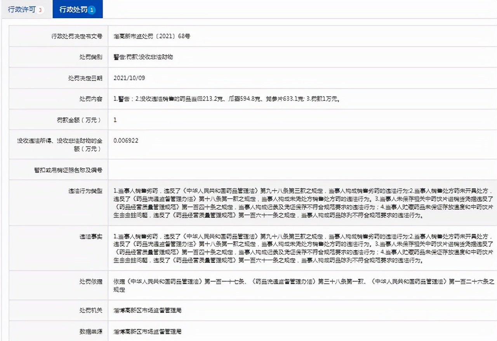Image resolution: width=497 pixels, height=341 pixels.
Task: Click the 罚款金额（万元） label
Action: [x=80, y=120]
